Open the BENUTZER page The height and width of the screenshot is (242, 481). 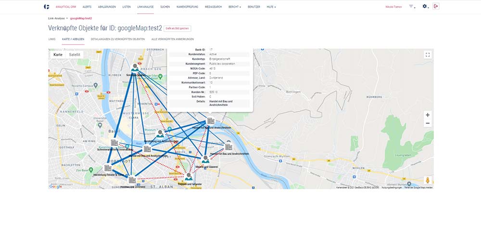253,7
